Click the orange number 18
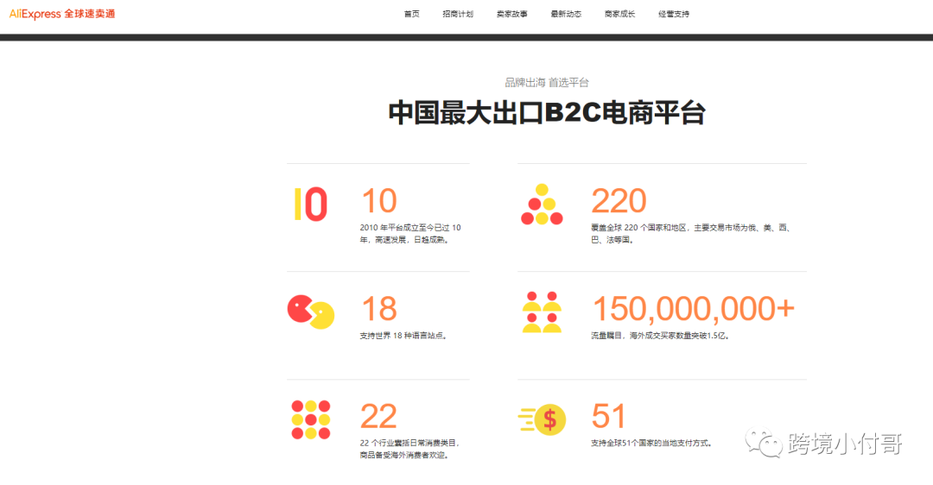 point(379,308)
